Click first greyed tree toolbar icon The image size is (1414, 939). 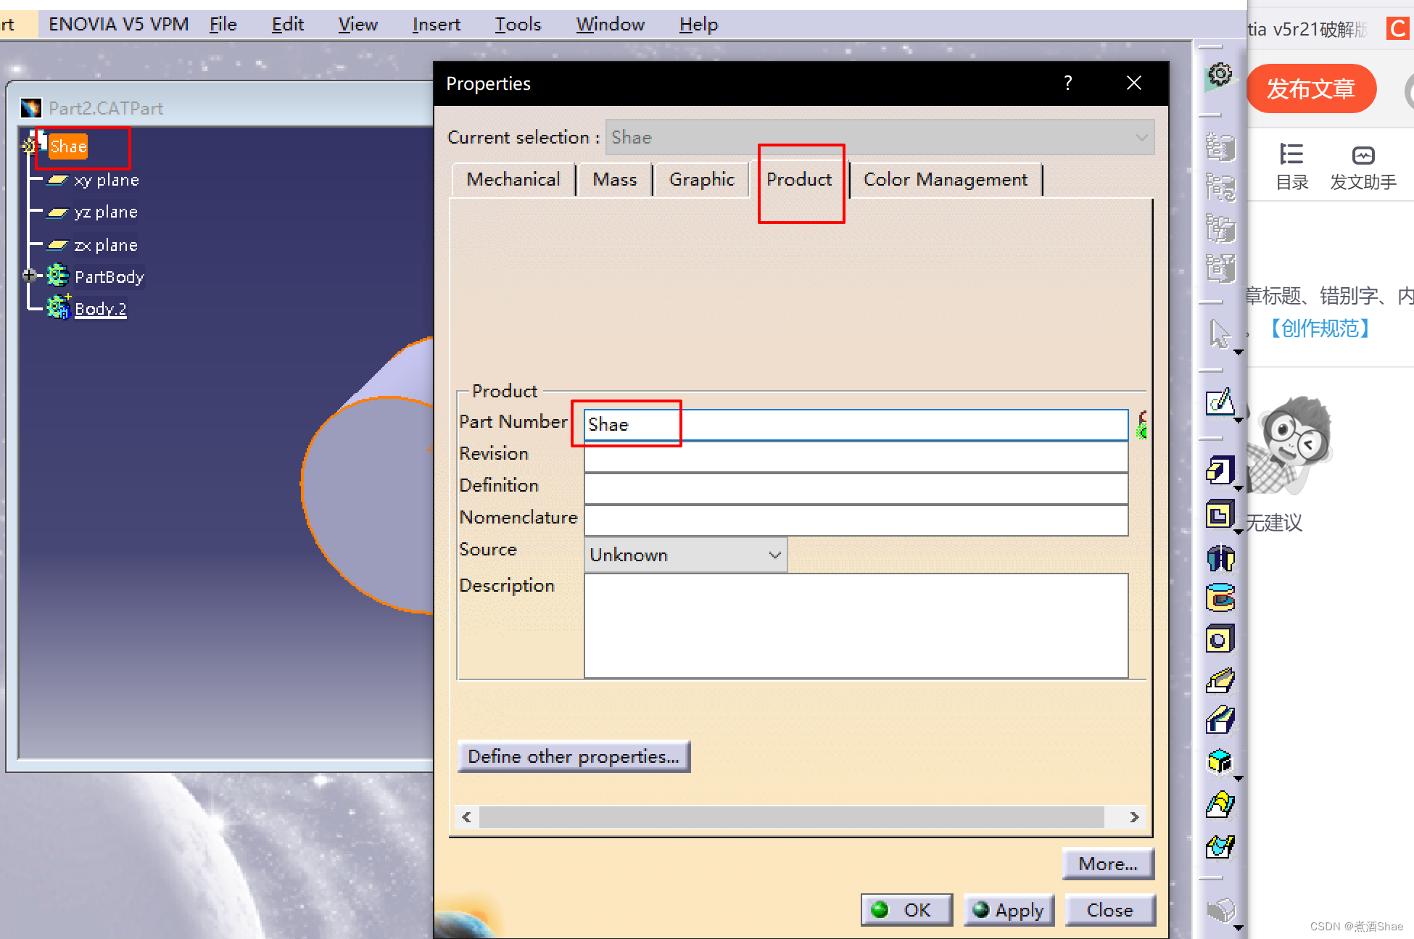coord(1220,147)
